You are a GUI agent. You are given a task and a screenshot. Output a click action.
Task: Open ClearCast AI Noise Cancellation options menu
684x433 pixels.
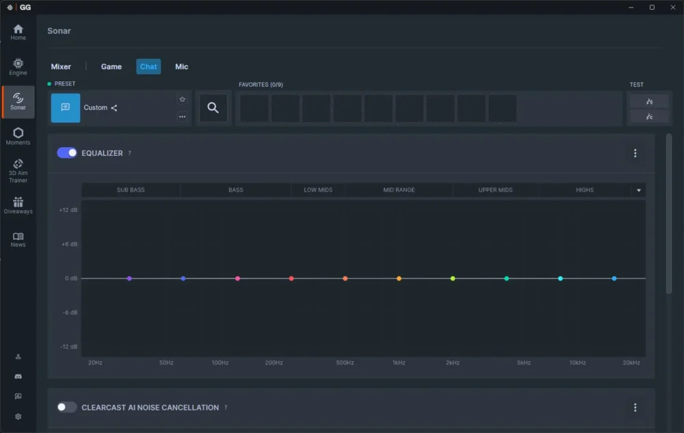click(635, 407)
